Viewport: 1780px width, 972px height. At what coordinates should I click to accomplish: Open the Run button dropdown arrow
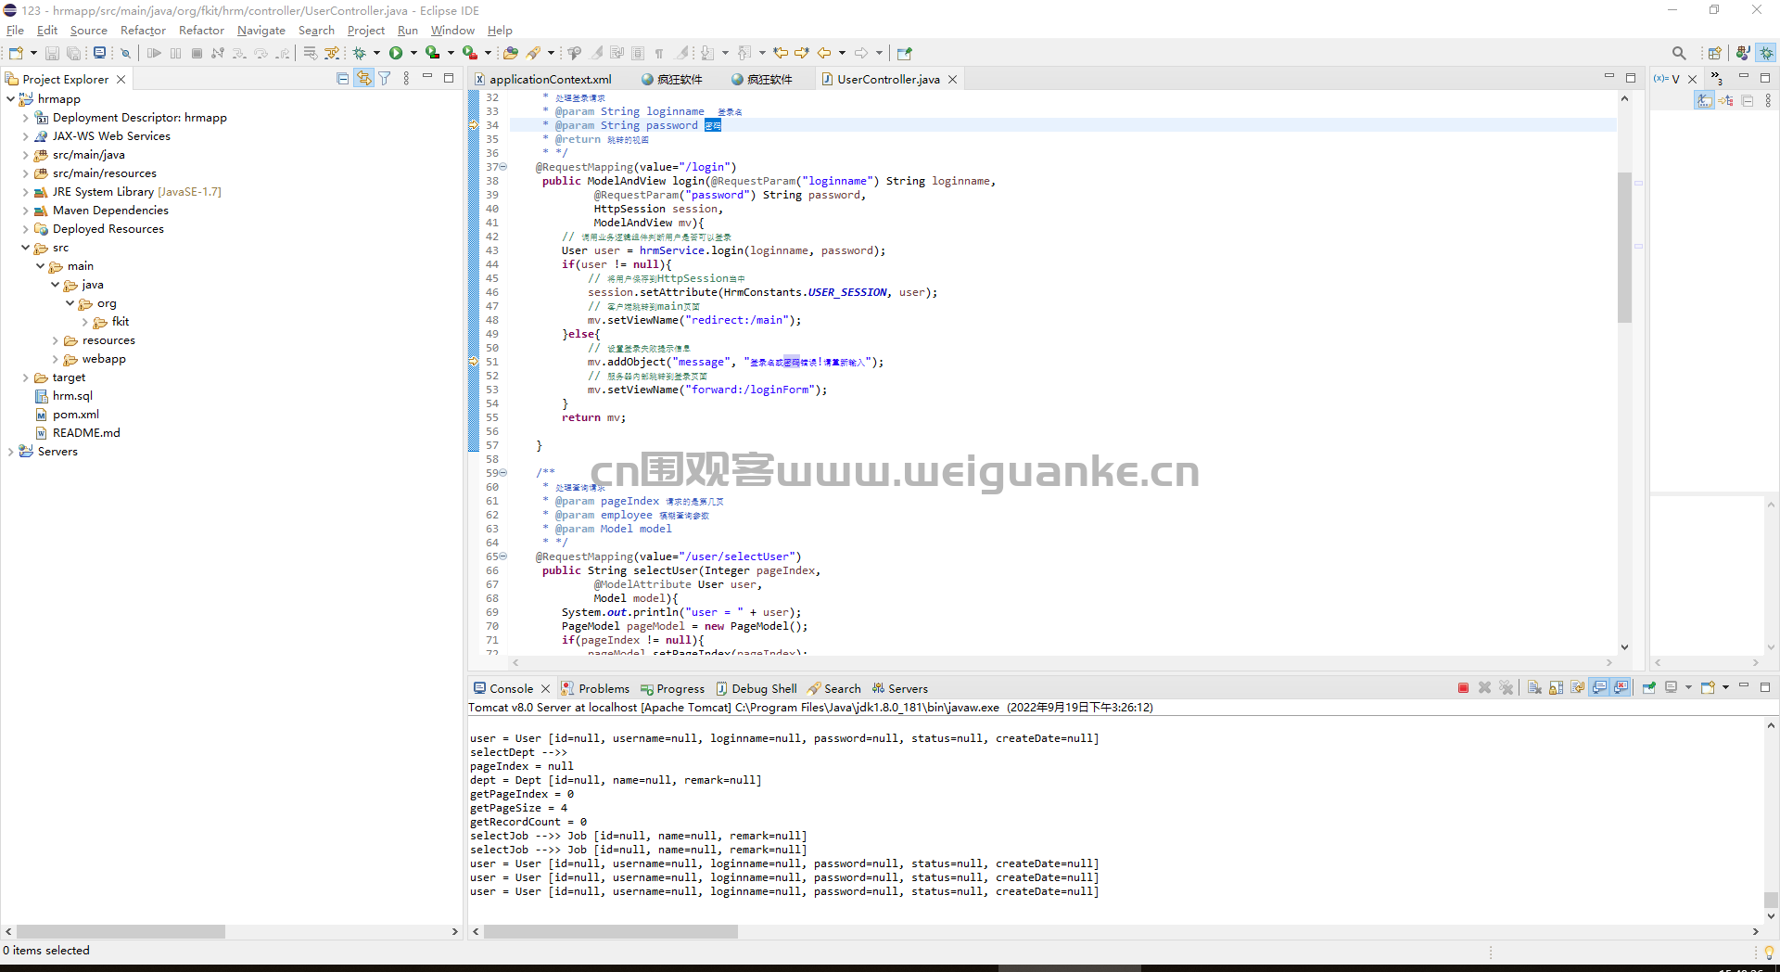413,53
